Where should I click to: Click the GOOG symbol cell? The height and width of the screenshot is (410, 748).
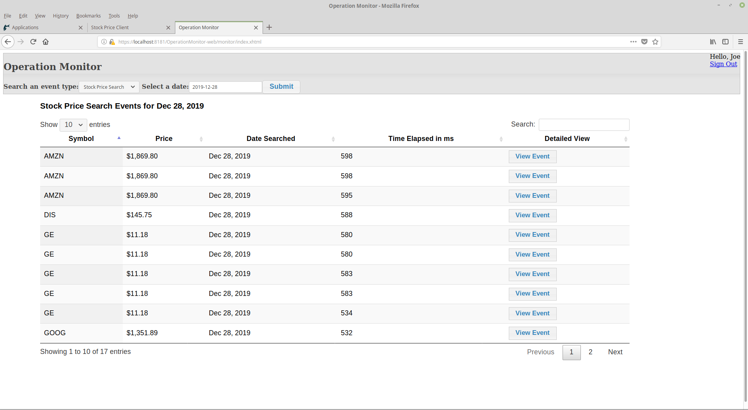pos(81,333)
